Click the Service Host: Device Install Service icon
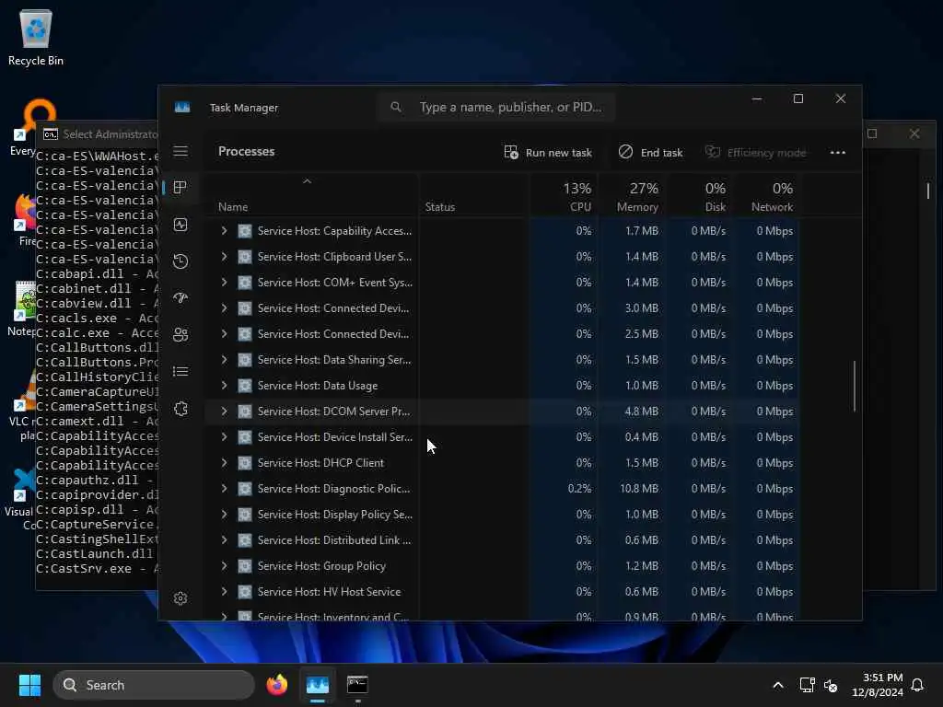 click(245, 437)
